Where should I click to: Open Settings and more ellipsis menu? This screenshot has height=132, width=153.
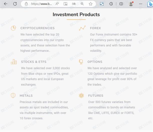point(140,4)
